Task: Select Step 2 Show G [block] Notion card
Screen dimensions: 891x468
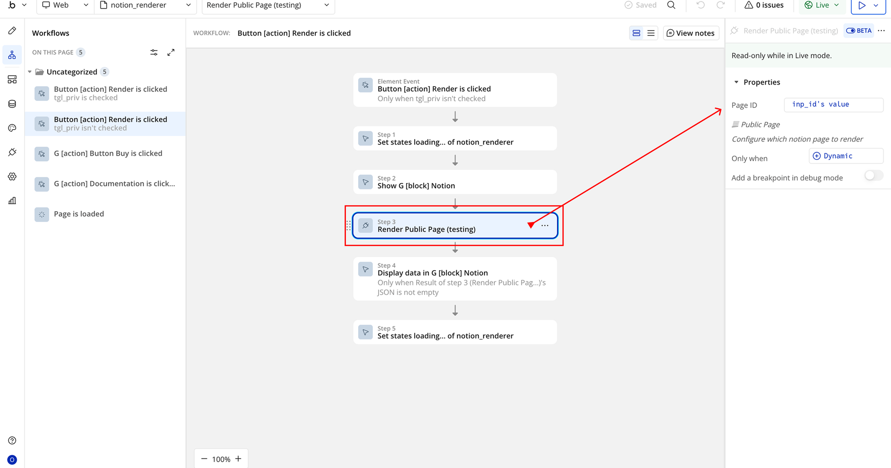Action: pos(455,182)
